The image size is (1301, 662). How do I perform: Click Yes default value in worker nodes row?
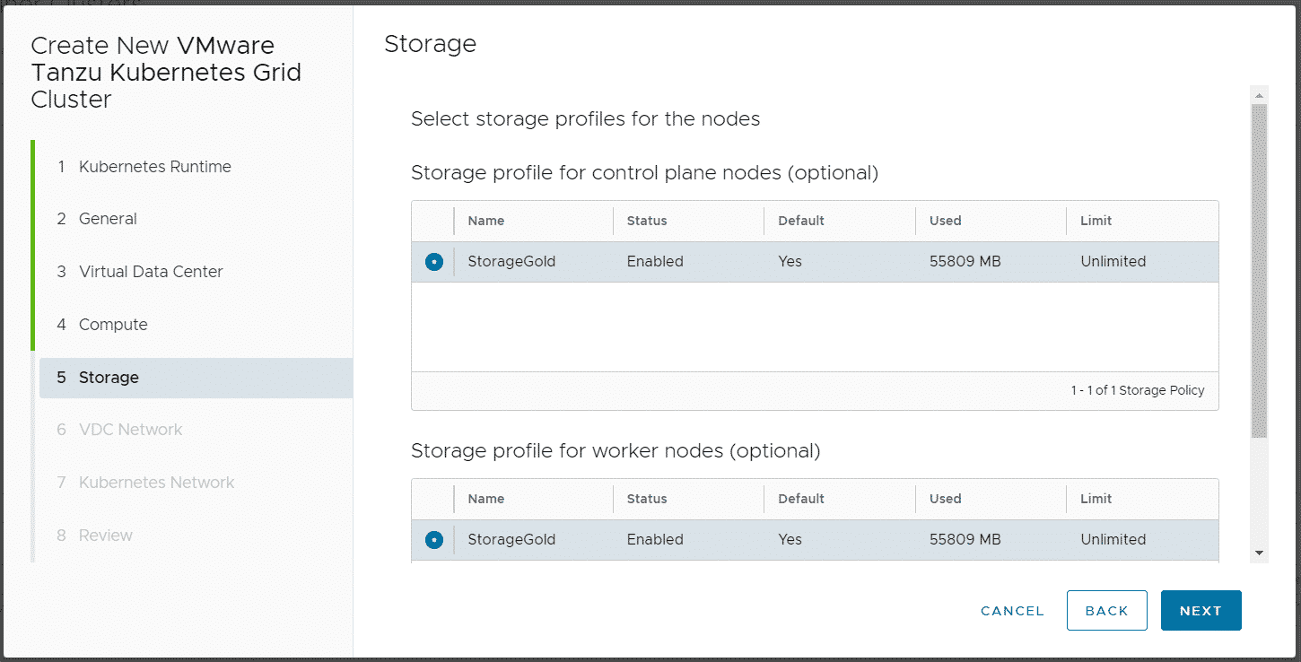point(790,540)
